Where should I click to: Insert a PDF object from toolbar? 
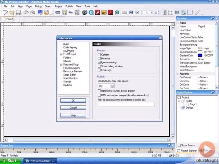pyautogui.click(x=110, y=12)
